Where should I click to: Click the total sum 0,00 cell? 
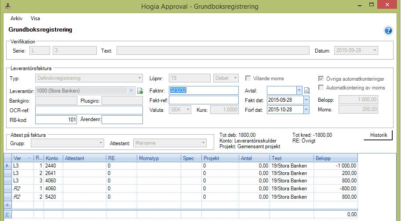tap(335, 214)
